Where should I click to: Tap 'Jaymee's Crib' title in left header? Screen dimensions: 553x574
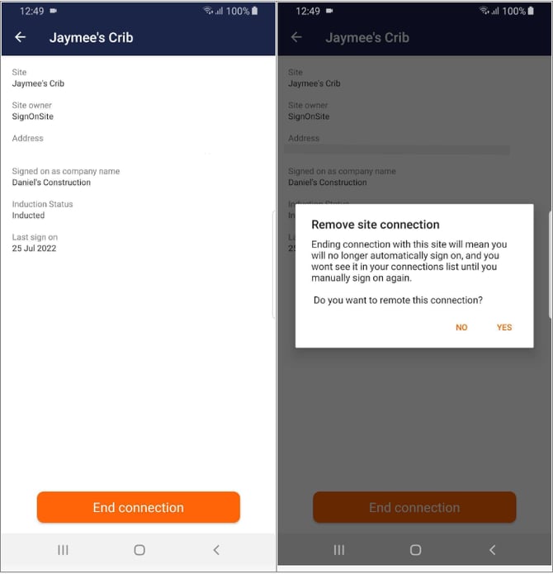click(91, 37)
